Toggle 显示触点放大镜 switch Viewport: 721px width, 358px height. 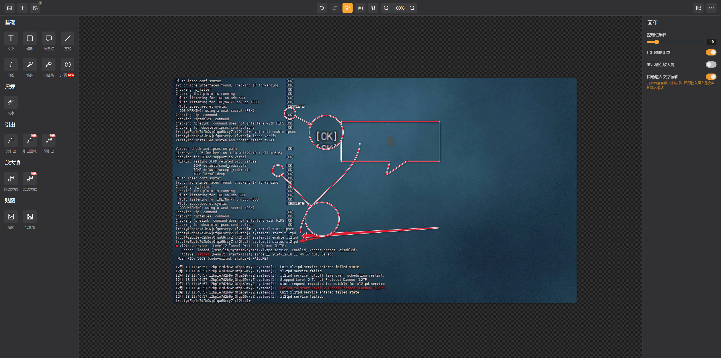point(711,65)
